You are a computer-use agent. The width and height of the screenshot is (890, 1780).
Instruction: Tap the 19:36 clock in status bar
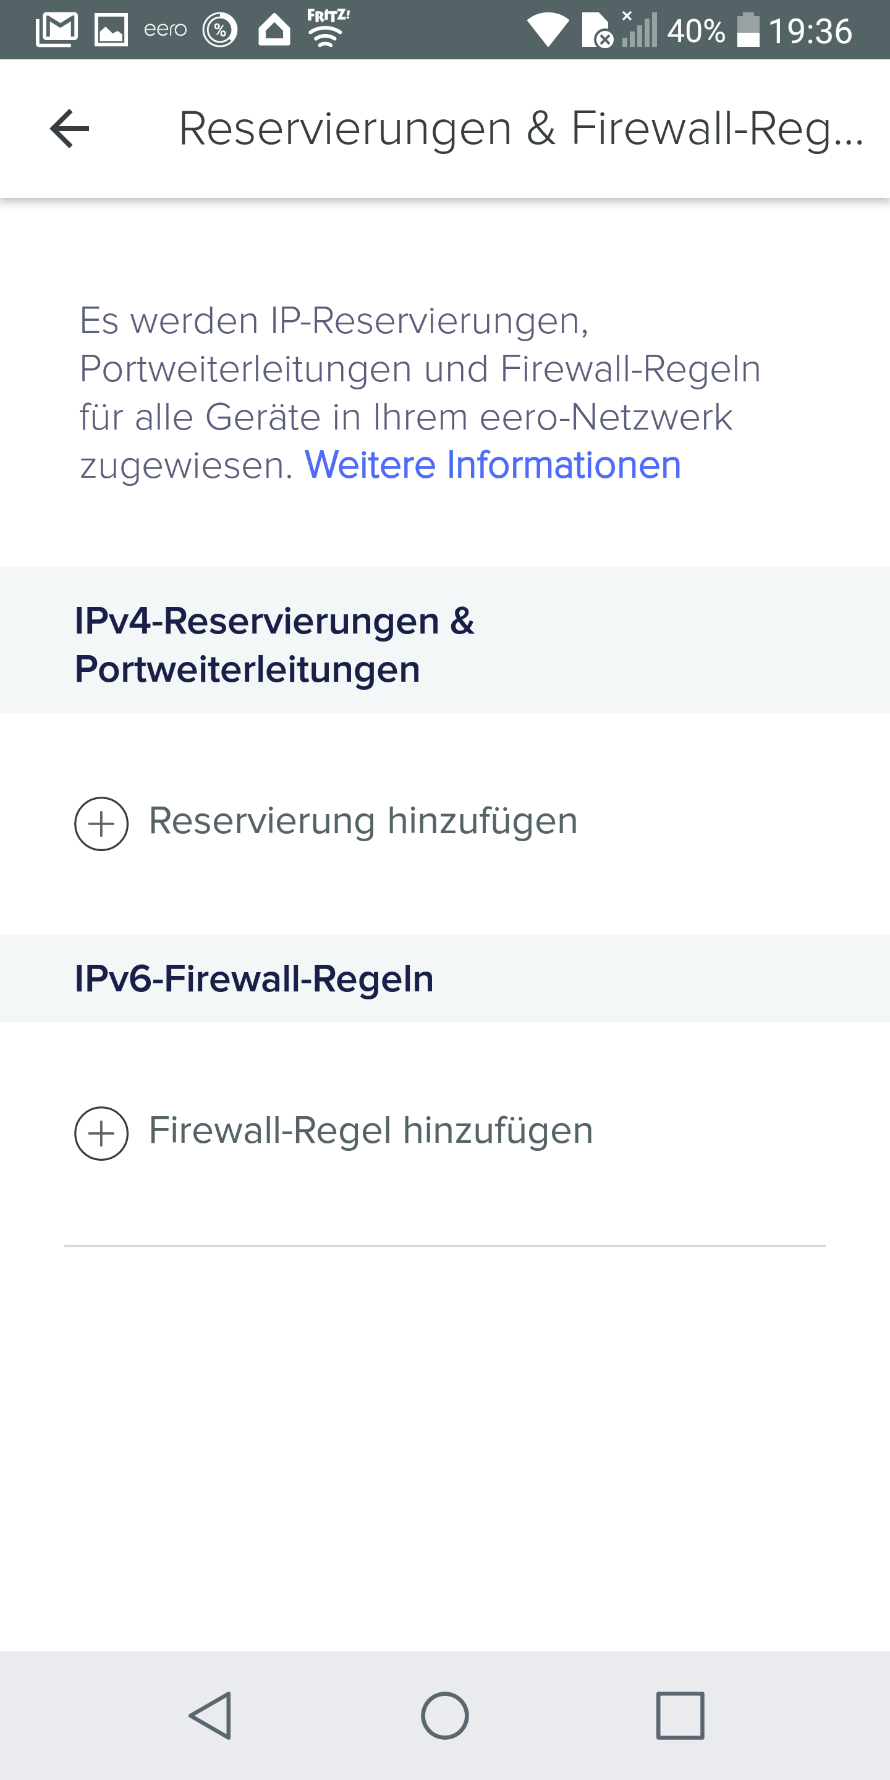pos(810,31)
